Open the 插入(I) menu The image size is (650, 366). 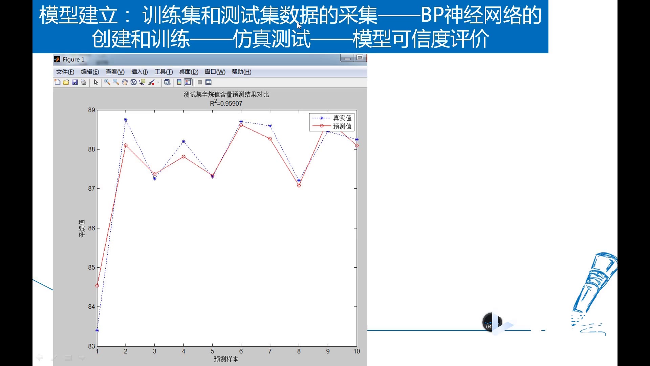pyautogui.click(x=139, y=72)
